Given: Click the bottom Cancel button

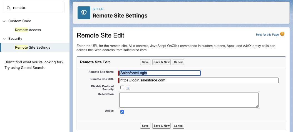Looking at the screenshot, I should pos(178,126).
